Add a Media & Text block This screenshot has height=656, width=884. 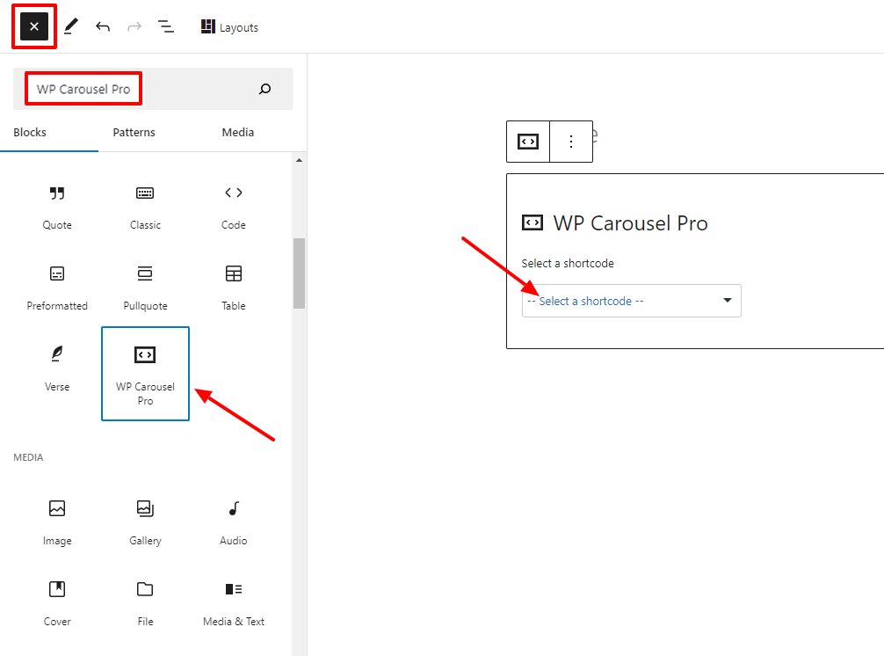233,602
